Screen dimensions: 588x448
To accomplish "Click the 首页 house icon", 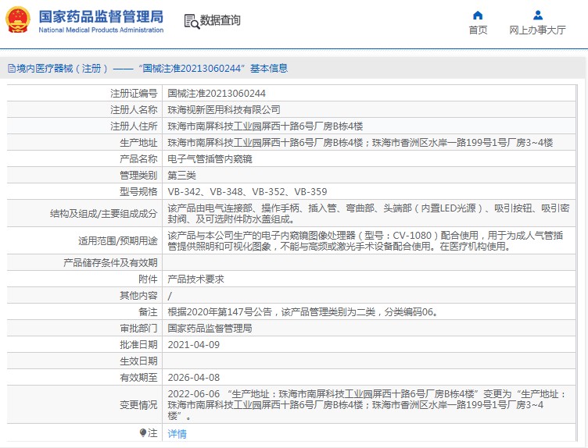I will [478, 15].
